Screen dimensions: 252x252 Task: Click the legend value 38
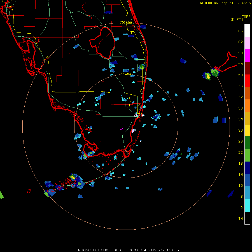[241, 108]
